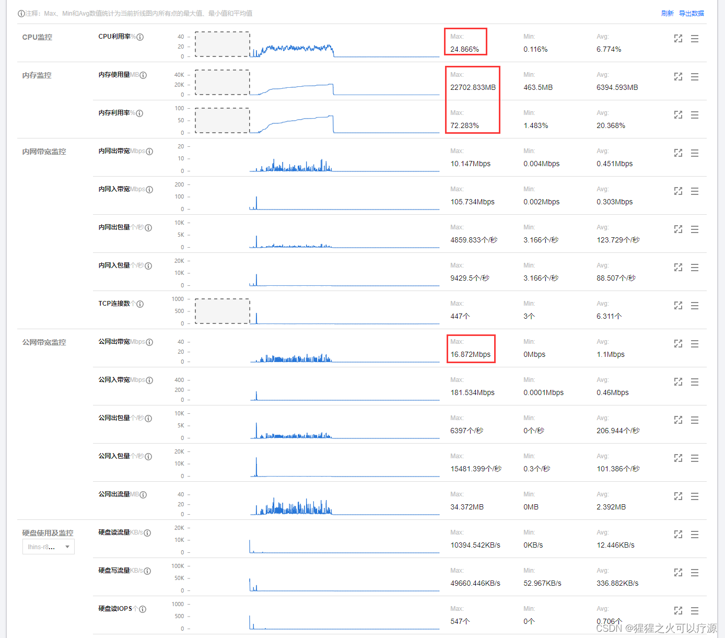Open the 公网出流量 chart options menu
This screenshot has height=638, width=725.
point(695,496)
